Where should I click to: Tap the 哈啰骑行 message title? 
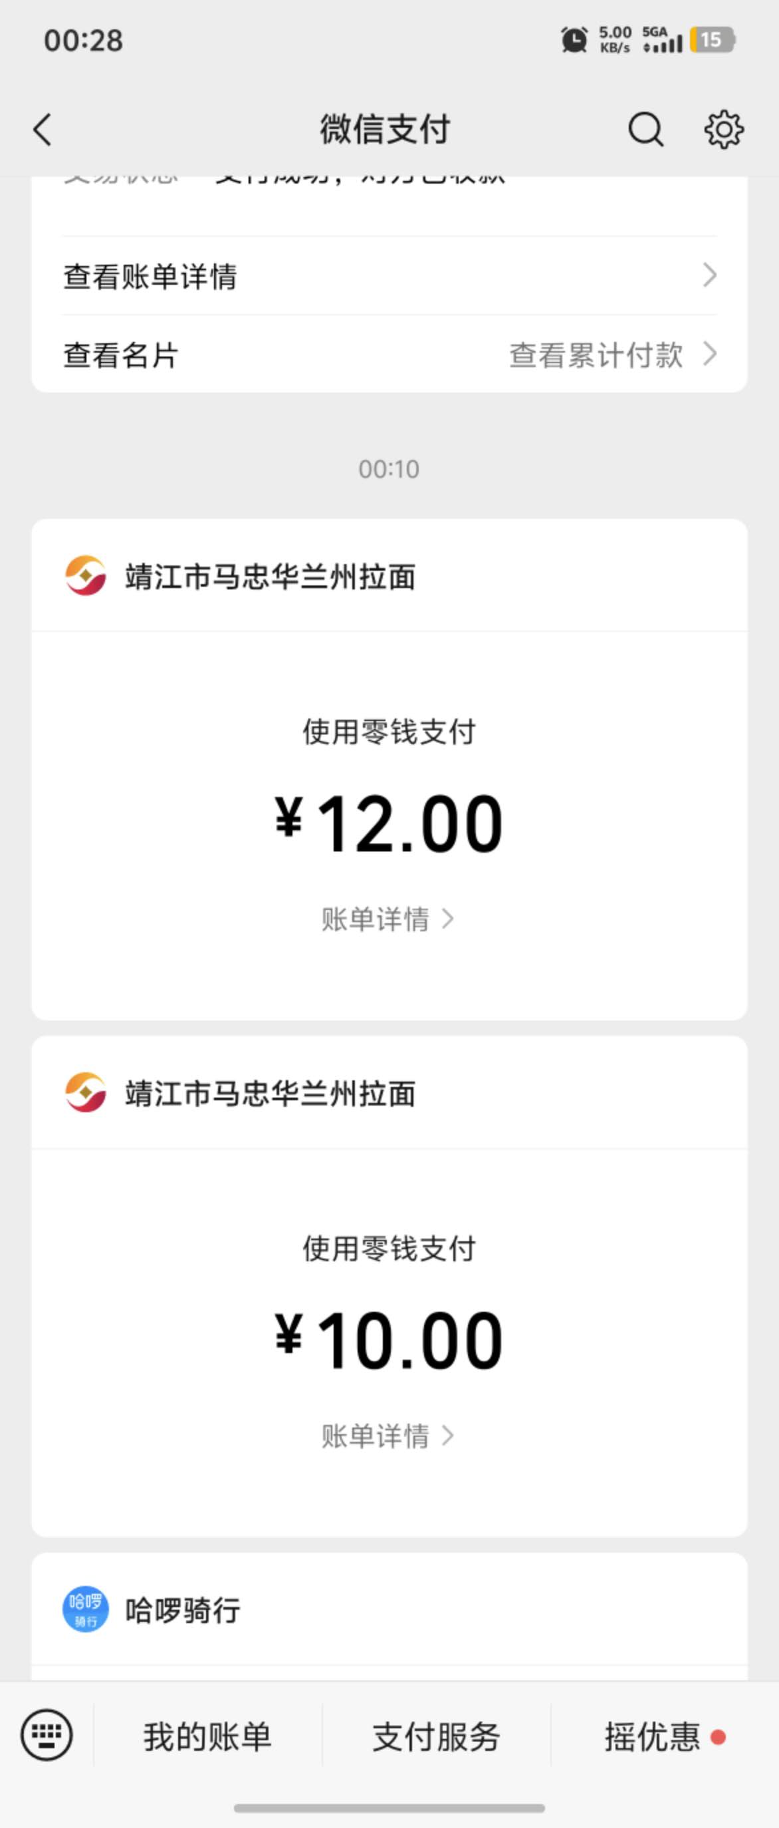point(183,1610)
